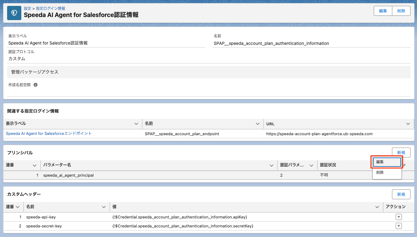Select the speeda_ai_agent_principal row
The image size is (417, 237).
click(68, 175)
